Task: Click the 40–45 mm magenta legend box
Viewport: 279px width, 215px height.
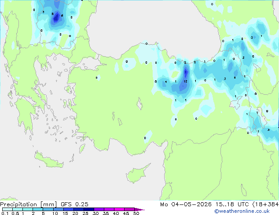Action: point(119,209)
